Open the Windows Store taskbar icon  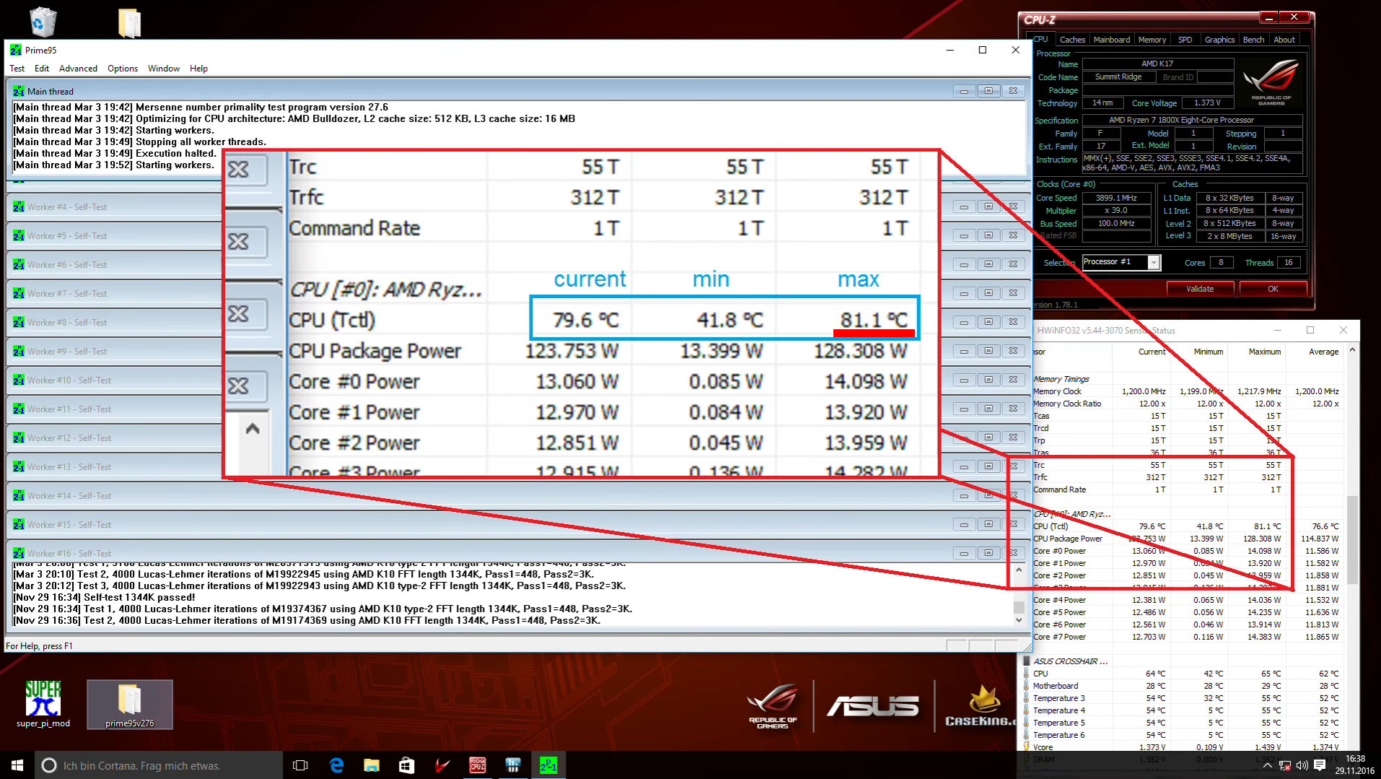[407, 765]
